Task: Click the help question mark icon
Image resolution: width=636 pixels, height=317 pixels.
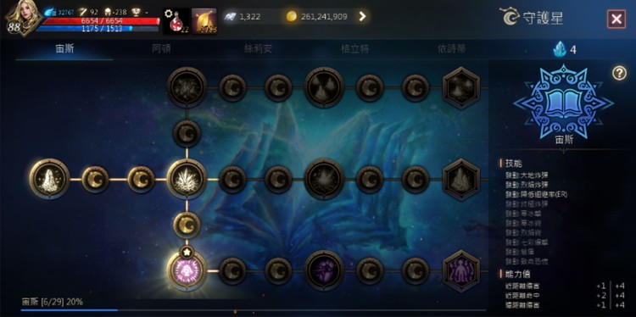Action: [619, 73]
